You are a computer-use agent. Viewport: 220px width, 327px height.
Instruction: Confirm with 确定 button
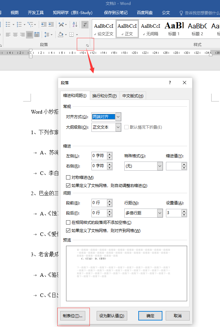[150, 316]
